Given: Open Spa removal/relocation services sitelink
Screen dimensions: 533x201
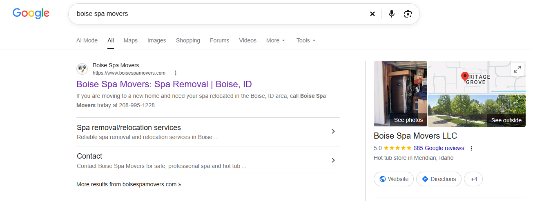Looking at the screenshot, I should point(129,128).
